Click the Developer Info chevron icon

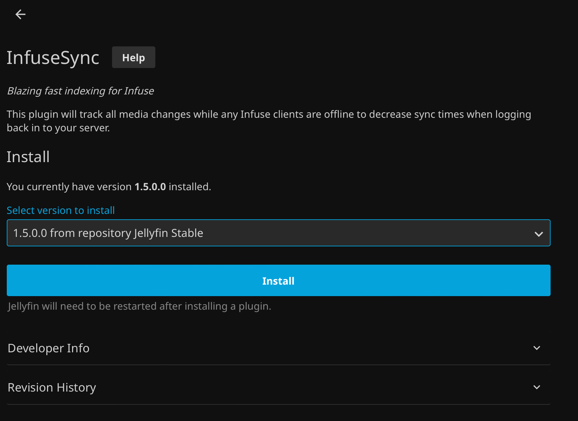pyautogui.click(x=537, y=348)
